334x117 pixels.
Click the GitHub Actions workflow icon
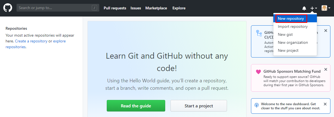click(259, 33)
